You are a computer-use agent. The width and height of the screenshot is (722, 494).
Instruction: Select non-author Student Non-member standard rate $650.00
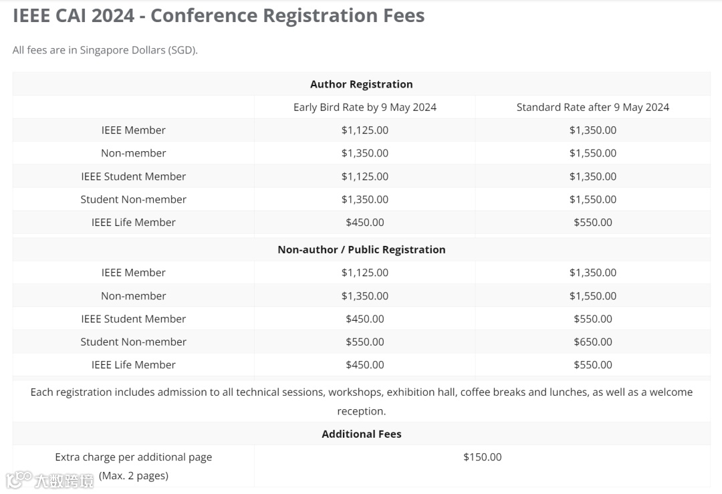click(x=592, y=342)
